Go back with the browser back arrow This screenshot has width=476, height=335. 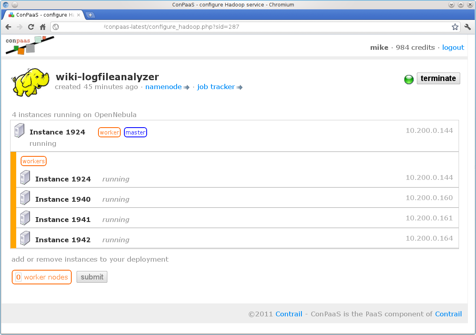[x=9, y=27]
